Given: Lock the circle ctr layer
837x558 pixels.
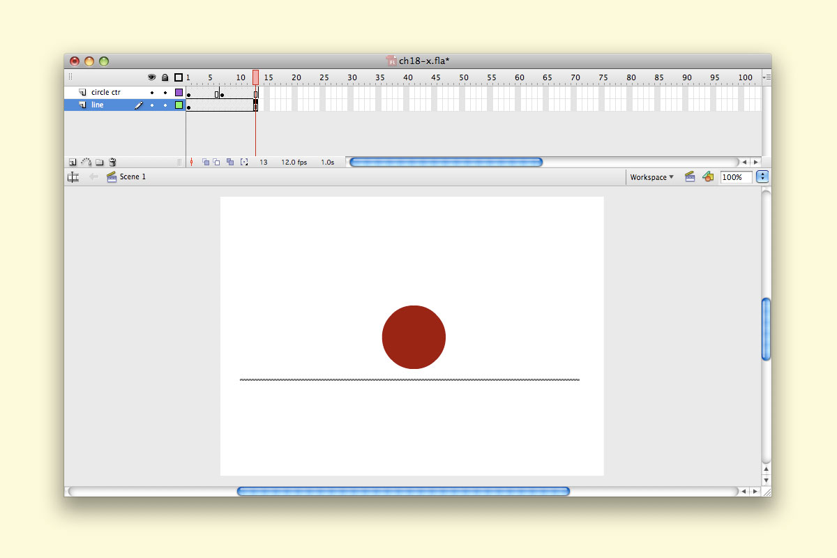Looking at the screenshot, I should coord(165,91).
